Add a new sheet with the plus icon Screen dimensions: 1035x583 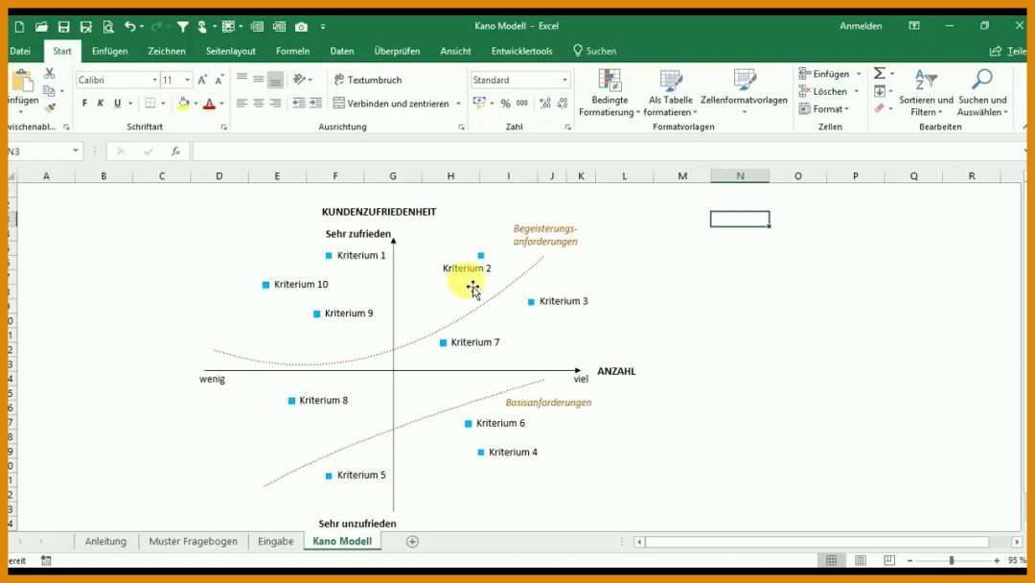click(x=412, y=542)
